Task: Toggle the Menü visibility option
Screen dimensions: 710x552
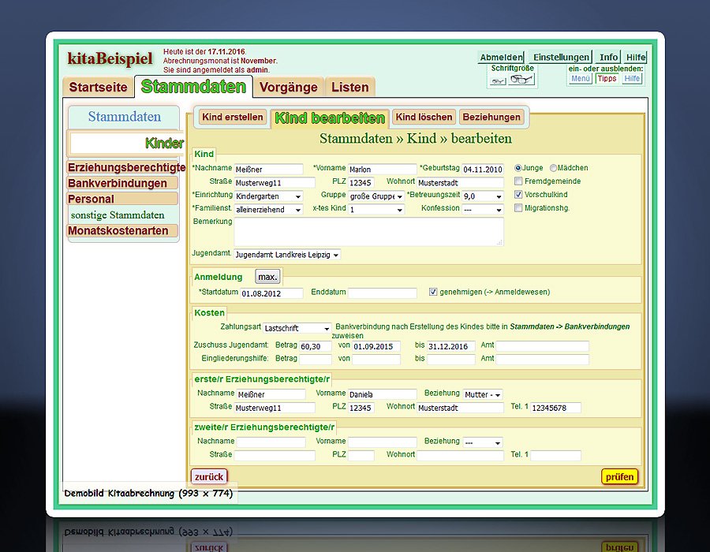Action: point(580,79)
